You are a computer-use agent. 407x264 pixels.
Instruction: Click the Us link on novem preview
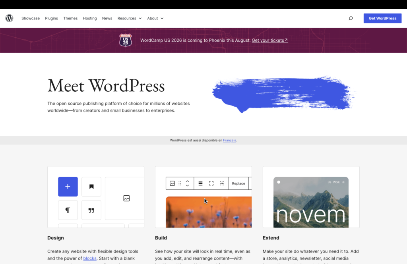(329, 182)
